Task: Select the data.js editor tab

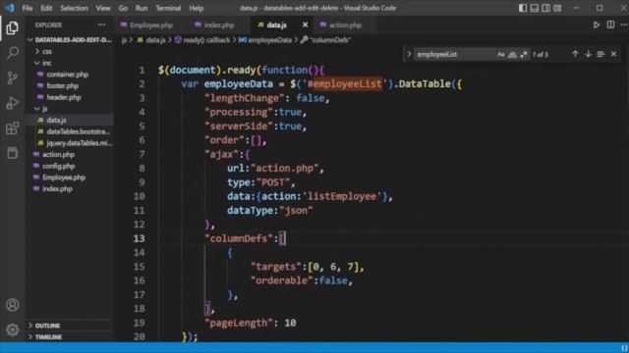Action: pyautogui.click(x=277, y=25)
